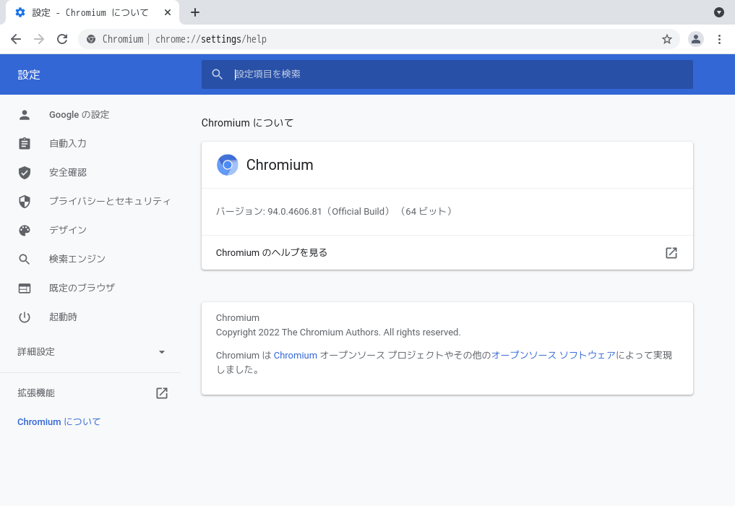Click the gear favicon on the tab
This screenshot has height=506, width=735.
(x=20, y=13)
